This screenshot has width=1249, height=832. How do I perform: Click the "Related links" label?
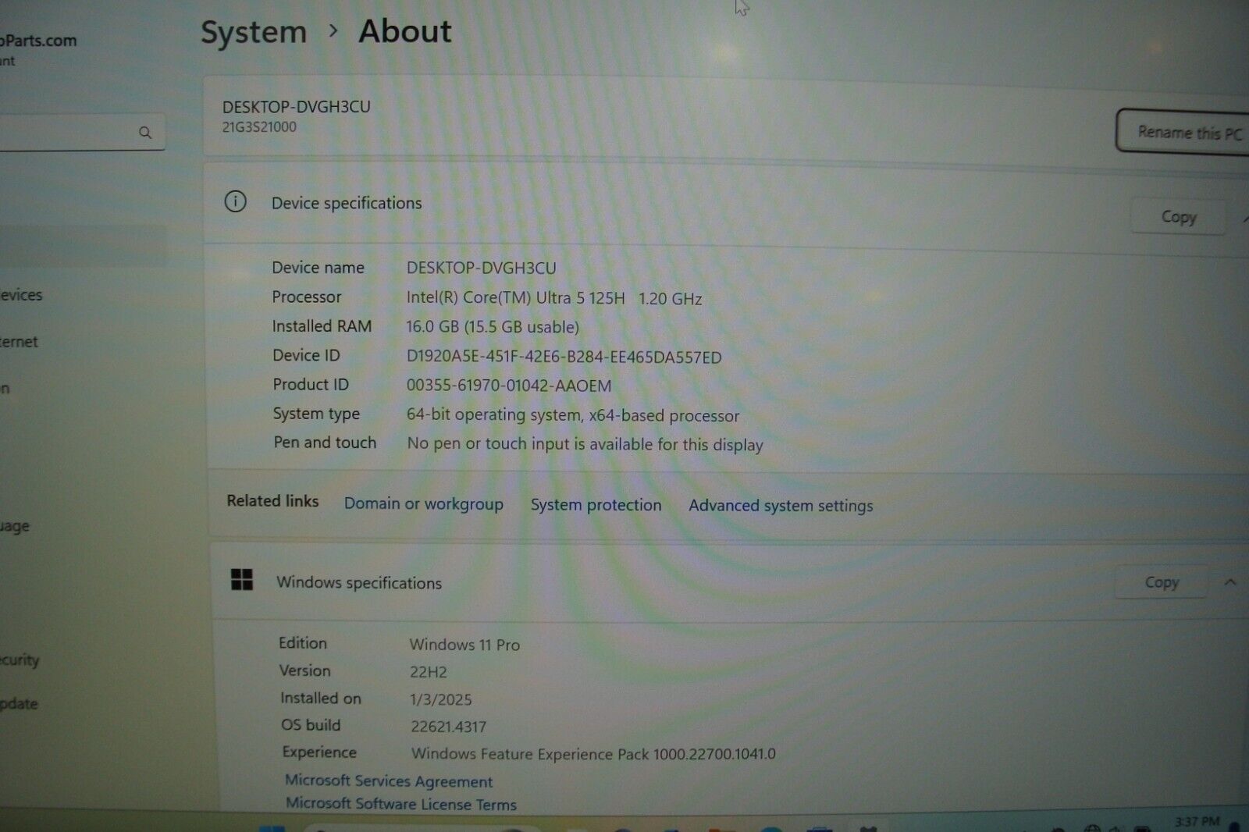point(272,501)
